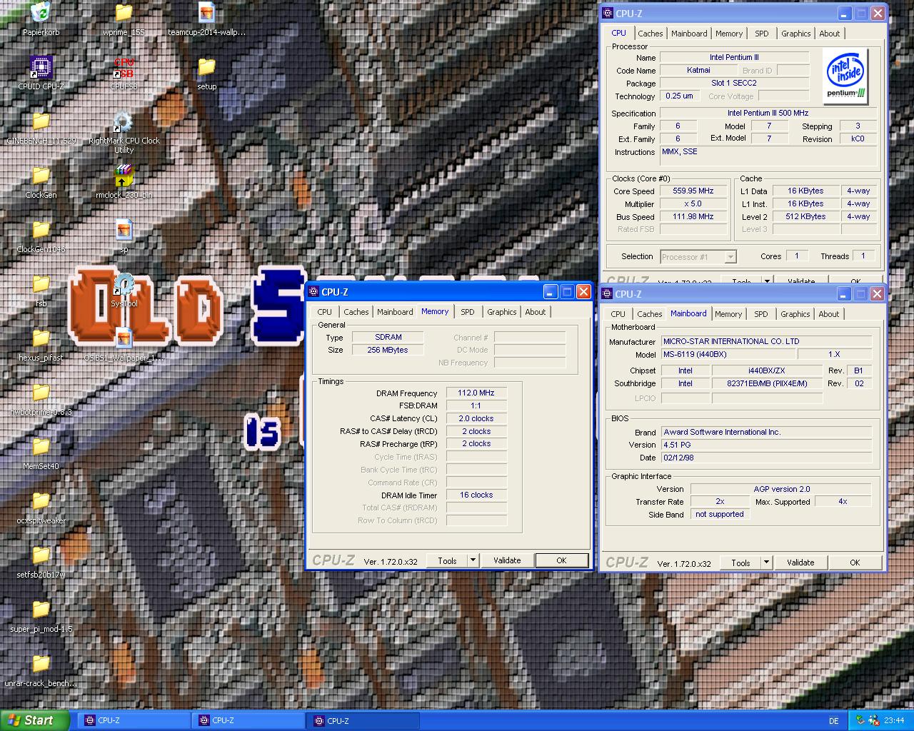Click CPU-Z title icon in Memory window
The image size is (914, 731).
tap(313, 292)
